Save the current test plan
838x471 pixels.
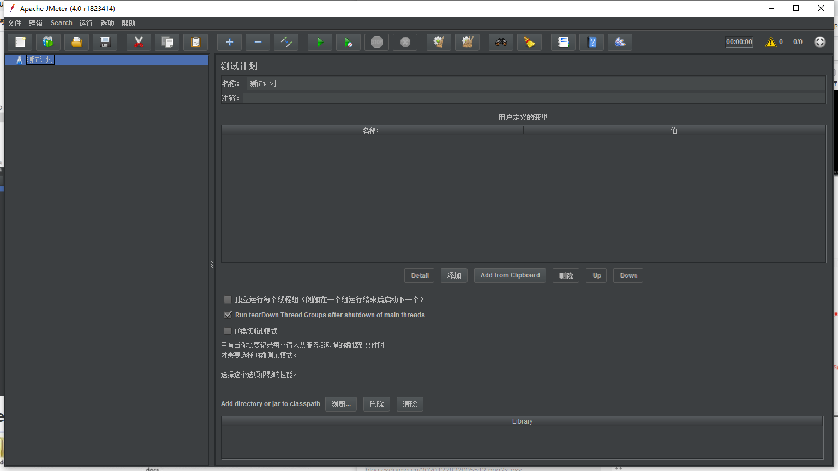(x=105, y=42)
